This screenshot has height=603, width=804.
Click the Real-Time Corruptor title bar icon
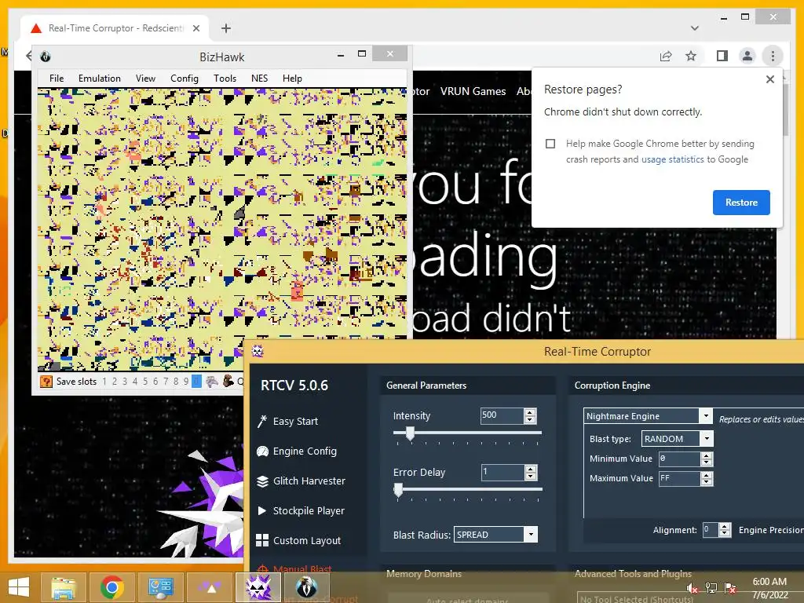click(258, 351)
